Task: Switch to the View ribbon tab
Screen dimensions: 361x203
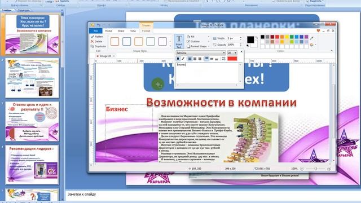Action: coord(133,31)
